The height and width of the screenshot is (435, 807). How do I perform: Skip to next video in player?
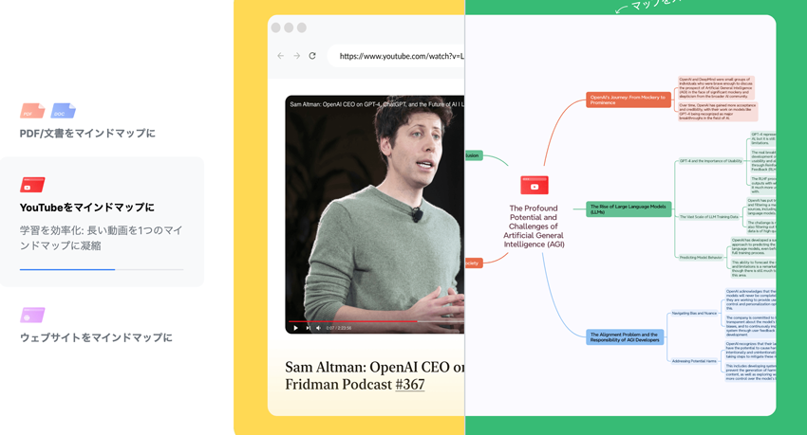(307, 328)
